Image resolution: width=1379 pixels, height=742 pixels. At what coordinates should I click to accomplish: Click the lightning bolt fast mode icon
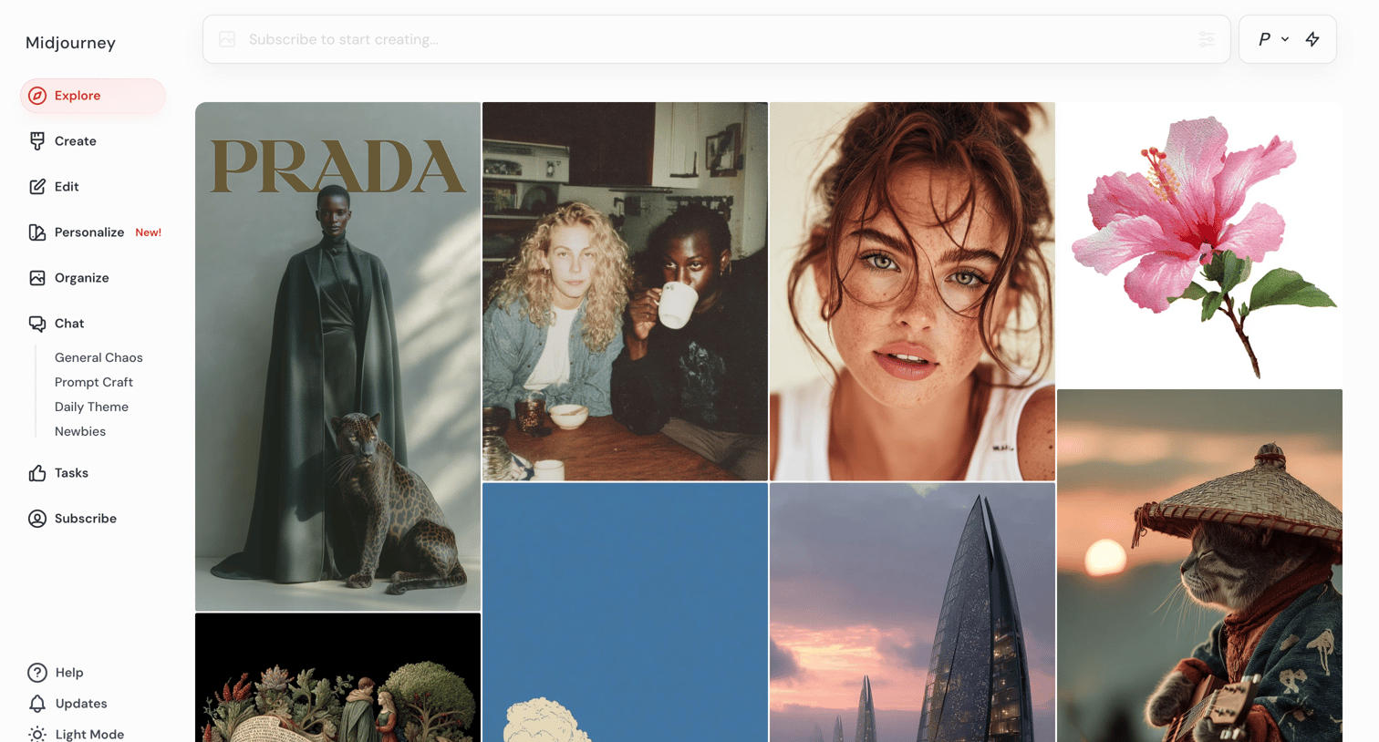click(1312, 39)
